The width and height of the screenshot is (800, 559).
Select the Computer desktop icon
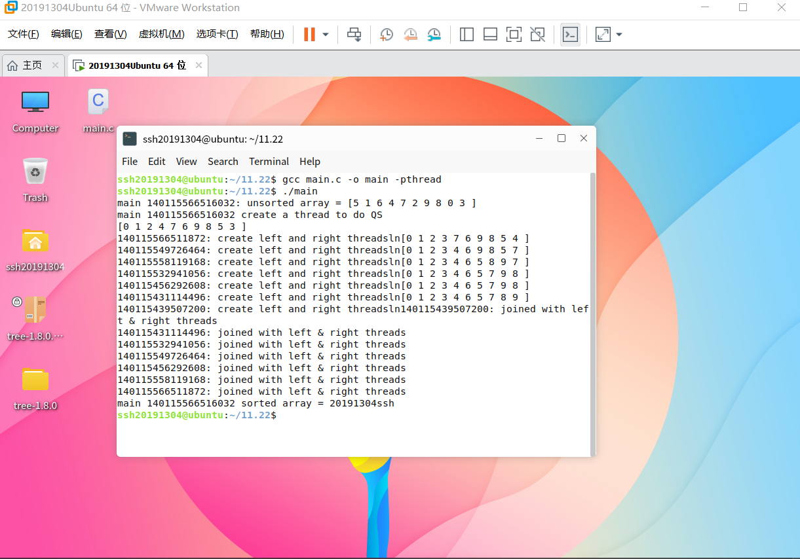35,111
